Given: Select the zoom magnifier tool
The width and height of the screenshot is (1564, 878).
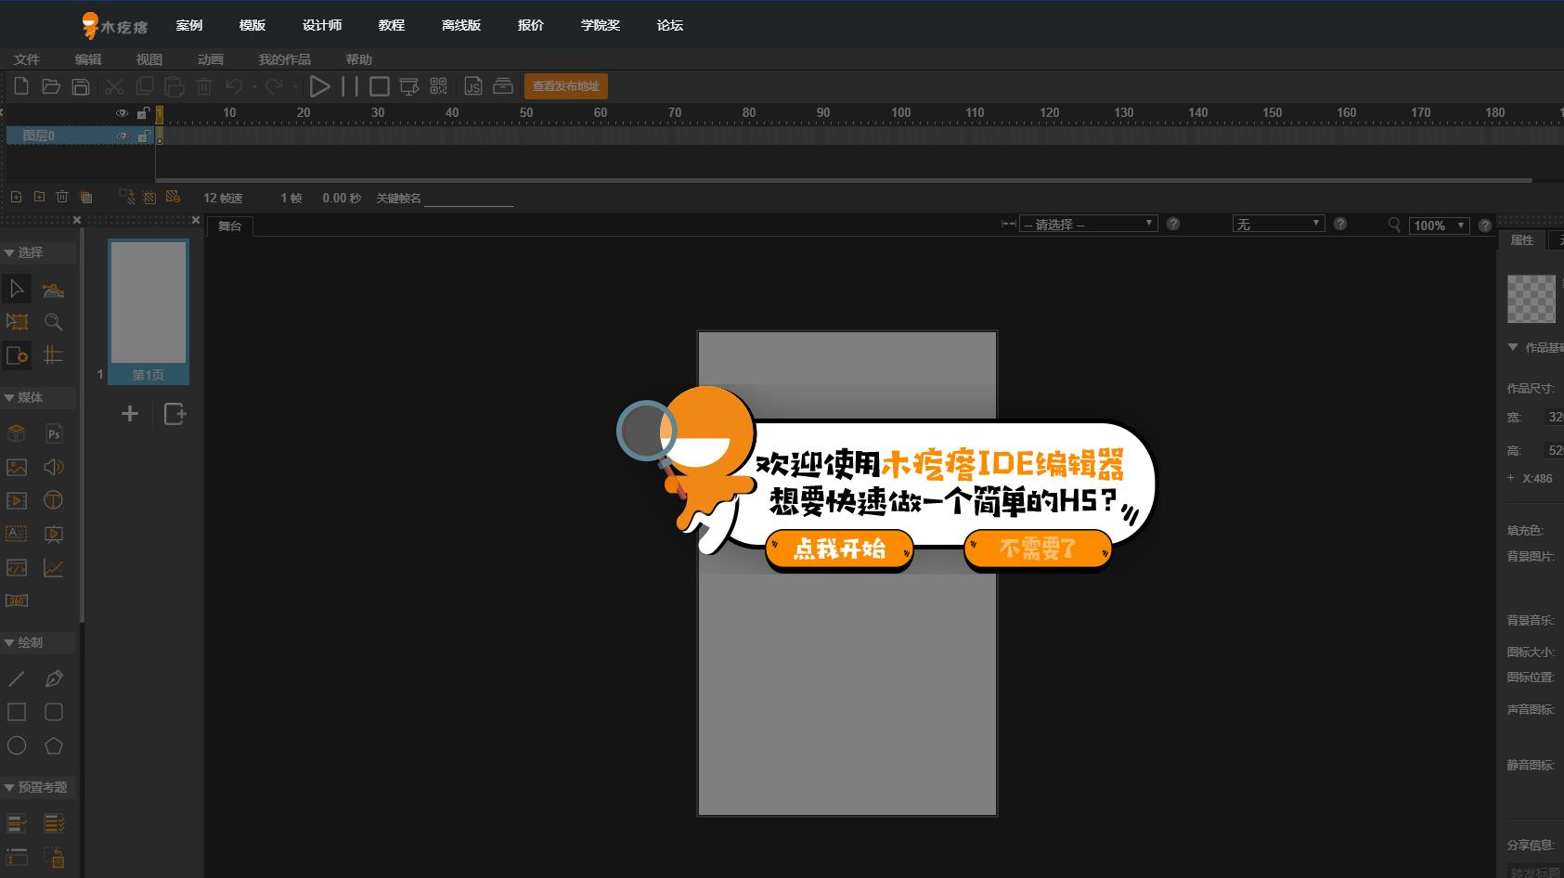Looking at the screenshot, I should tap(54, 322).
